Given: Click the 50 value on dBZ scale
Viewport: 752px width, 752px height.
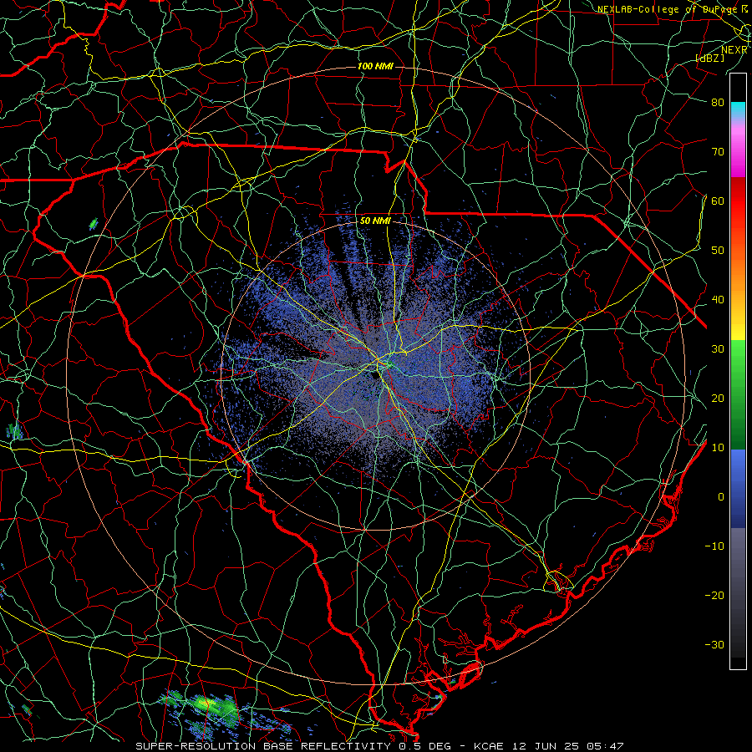Looking at the screenshot, I should tap(718, 251).
